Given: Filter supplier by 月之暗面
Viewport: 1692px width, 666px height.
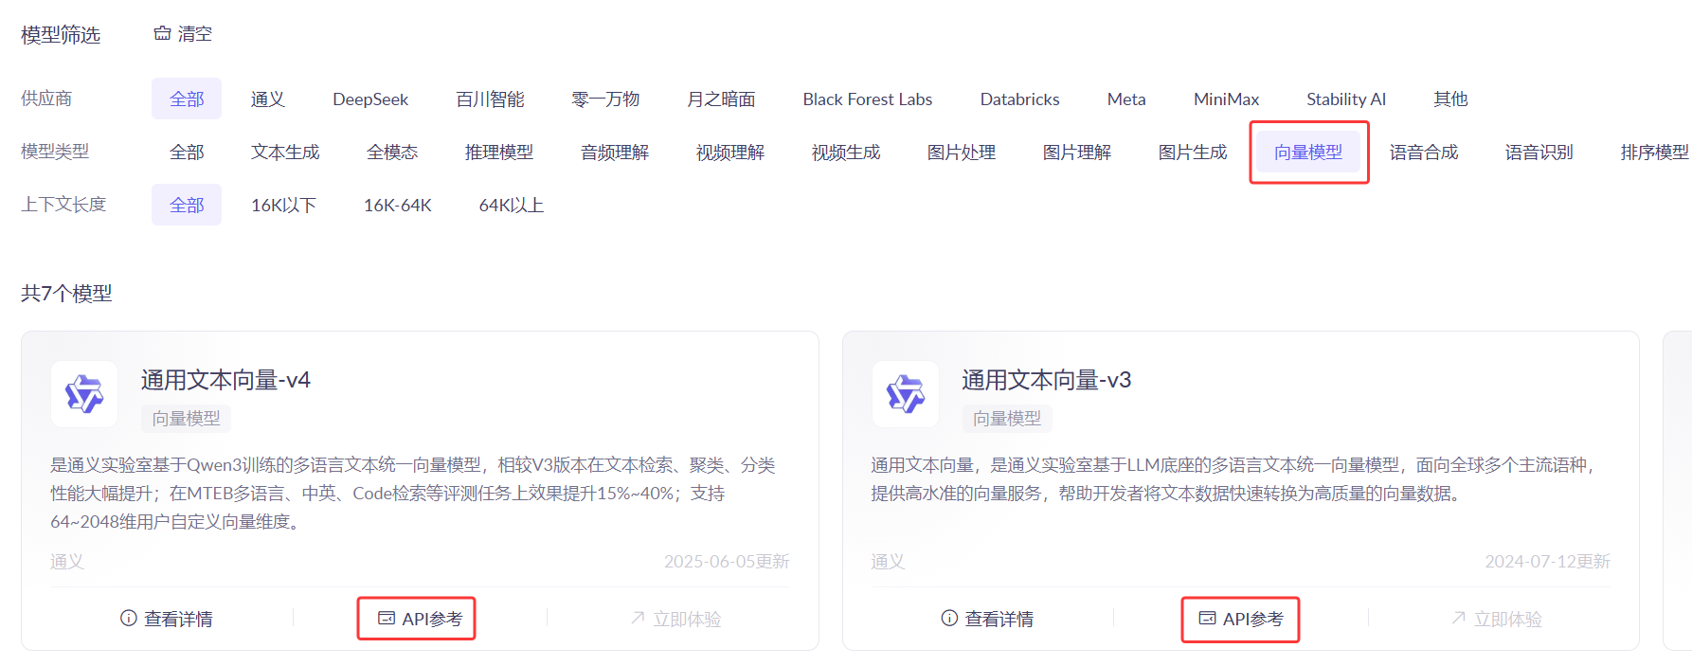Looking at the screenshot, I should tap(721, 99).
